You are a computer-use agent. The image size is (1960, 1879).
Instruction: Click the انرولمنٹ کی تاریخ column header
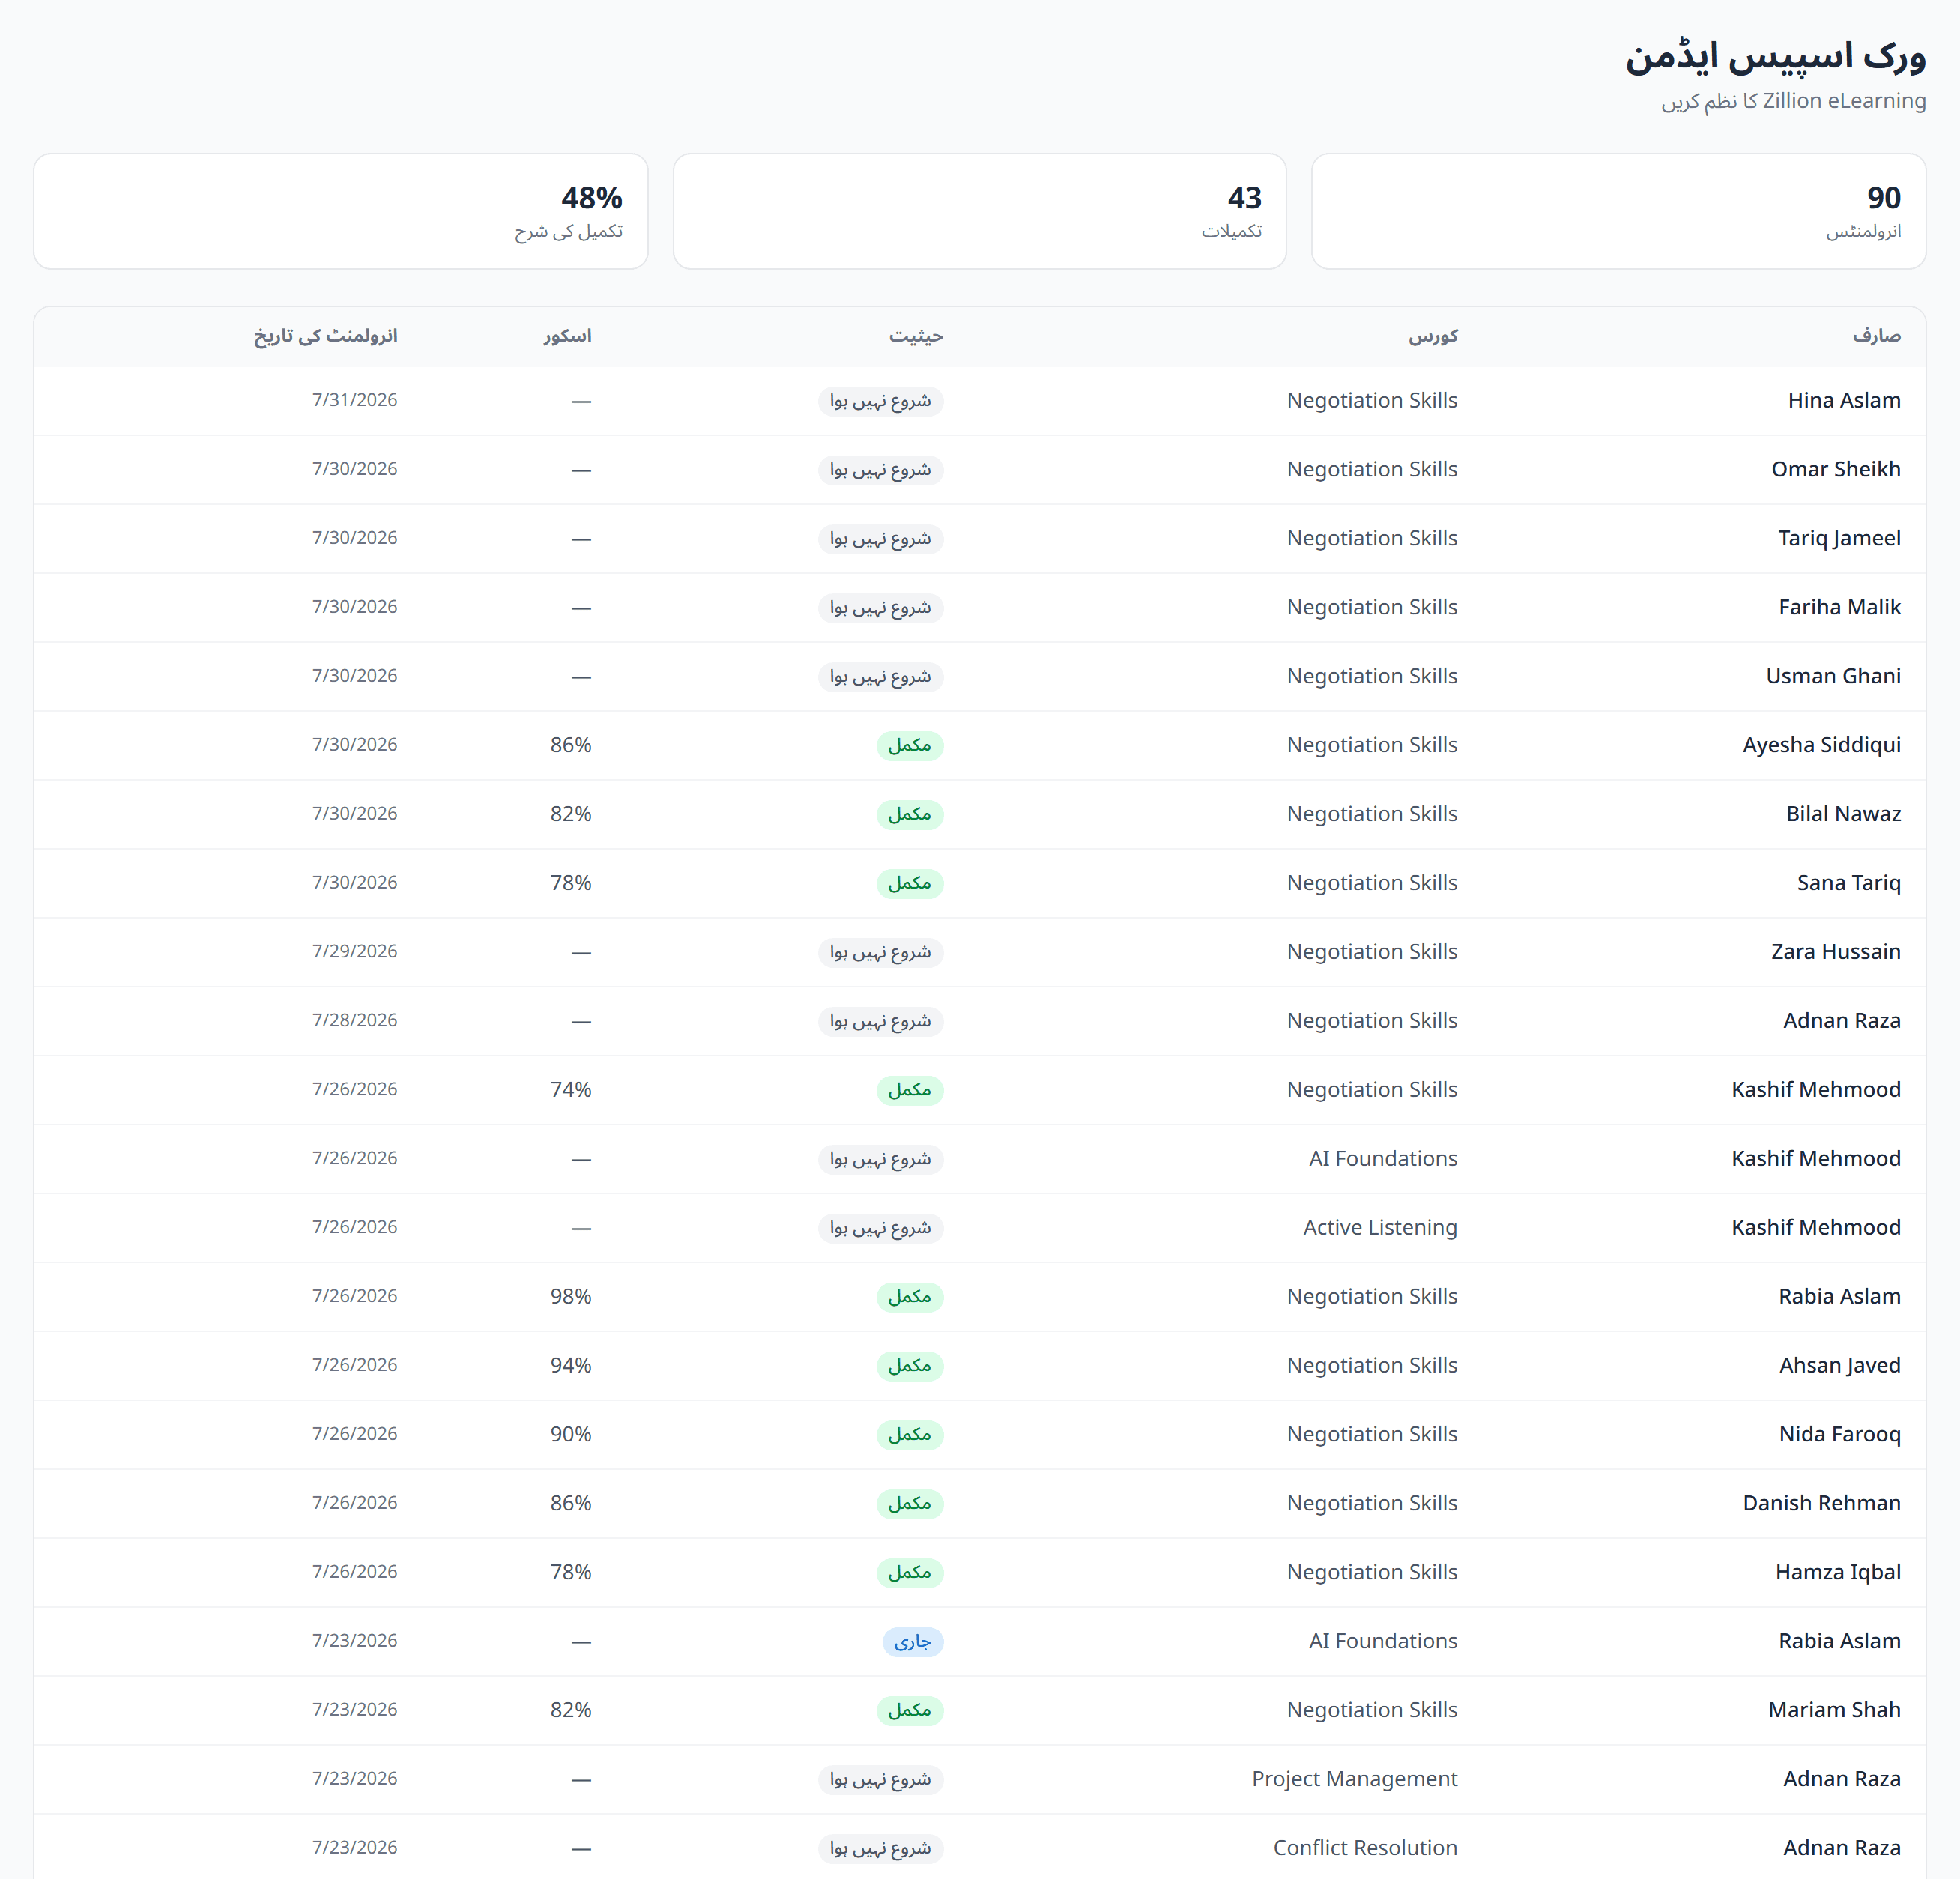(325, 336)
